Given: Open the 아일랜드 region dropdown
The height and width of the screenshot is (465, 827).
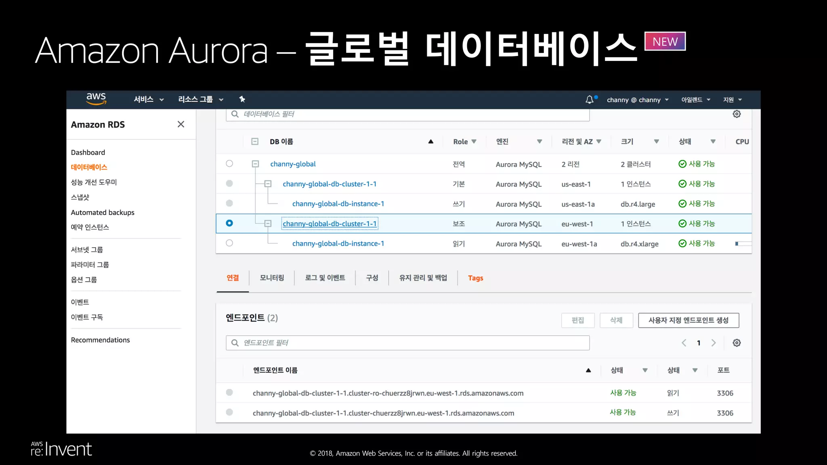Looking at the screenshot, I should point(696,100).
